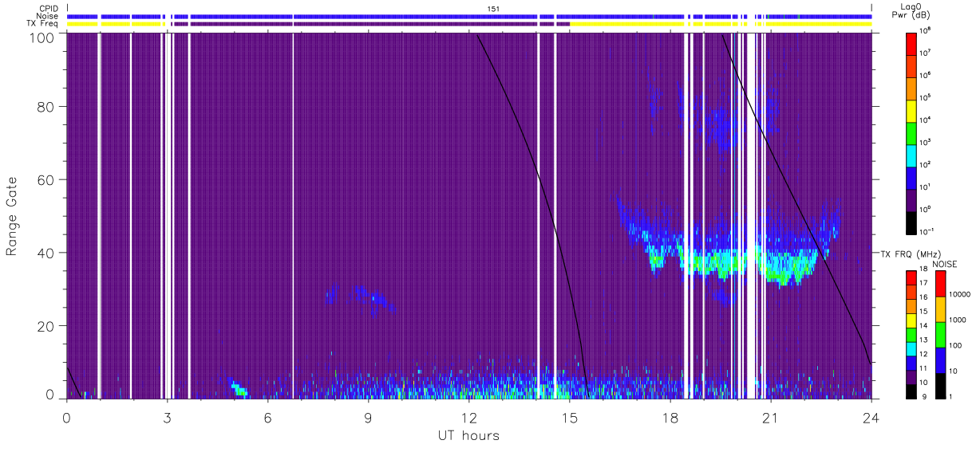Click the '15' tick on the UT hours axis
980x452 pixels.
pos(570,417)
